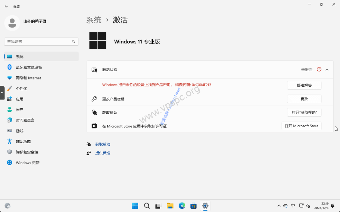Launch File Explorer from taskbar
This screenshot has width=340, height=212.
170,206
